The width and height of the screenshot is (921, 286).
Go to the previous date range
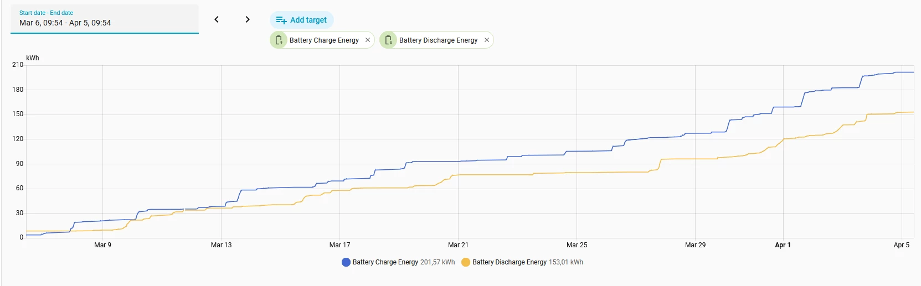[x=217, y=19]
